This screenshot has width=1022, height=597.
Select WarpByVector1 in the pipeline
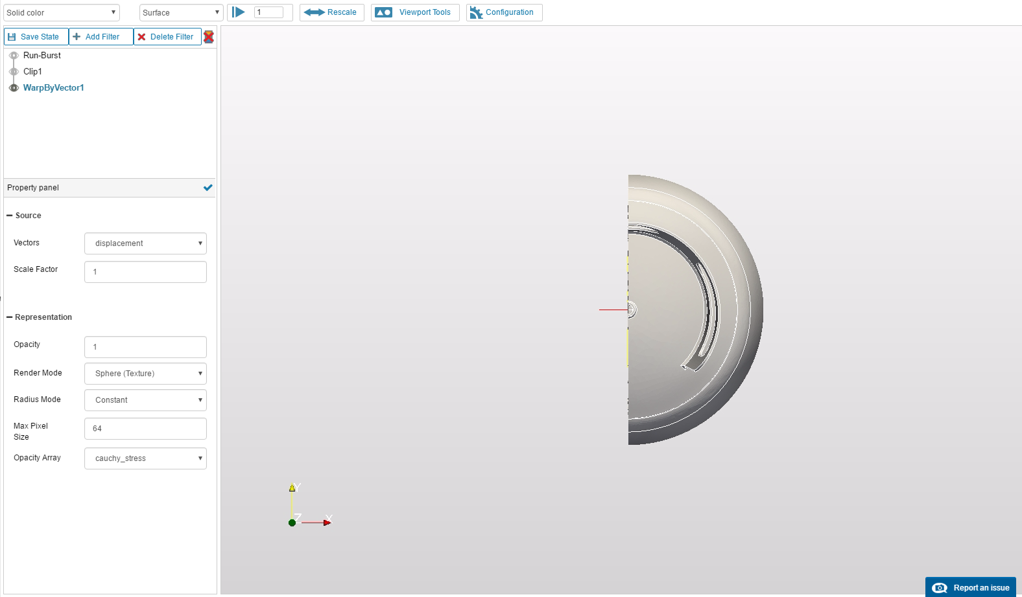pyautogui.click(x=54, y=88)
